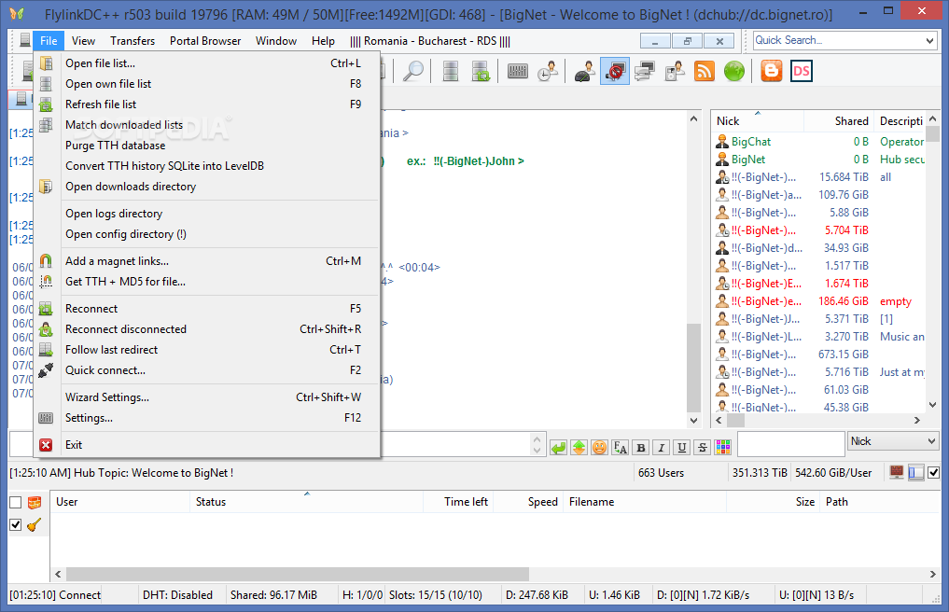Sort transfers by Filename column

pyautogui.click(x=645, y=502)
